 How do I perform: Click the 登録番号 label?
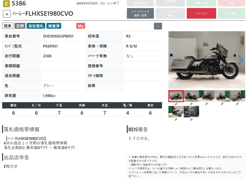95,66
